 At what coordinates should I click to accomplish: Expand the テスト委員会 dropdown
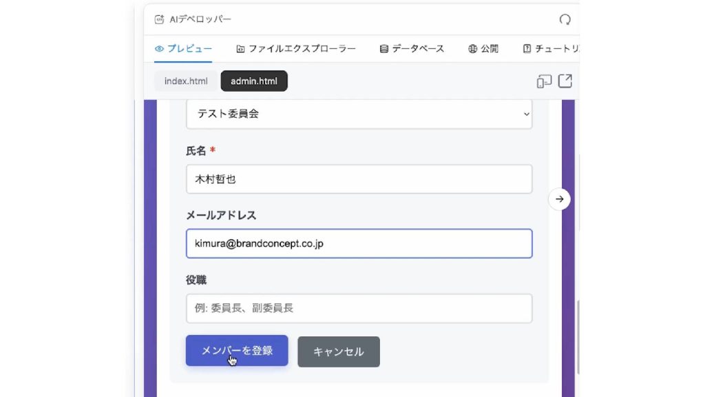(359, 114)
